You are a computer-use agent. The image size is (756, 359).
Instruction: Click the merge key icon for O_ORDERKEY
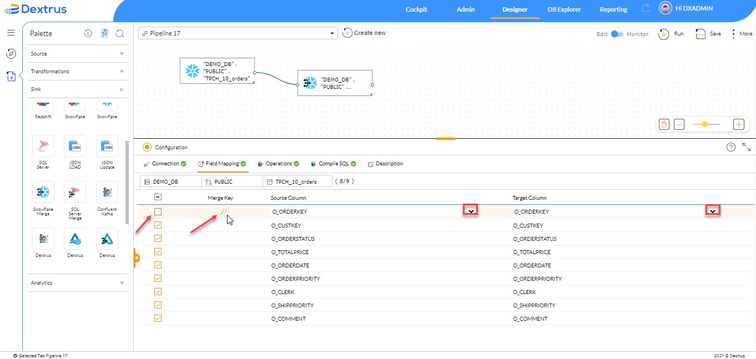(x=223, y=211)
